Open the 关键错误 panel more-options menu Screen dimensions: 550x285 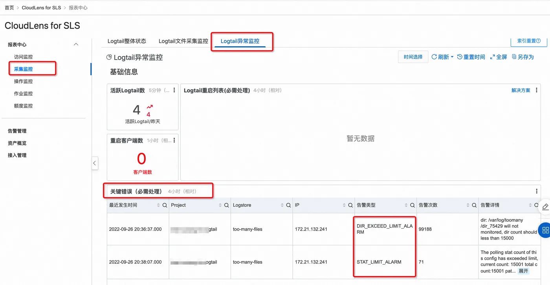pos(537,191)
